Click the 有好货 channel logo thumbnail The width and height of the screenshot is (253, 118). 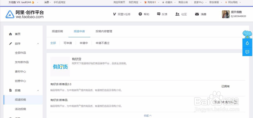tap(60, 66)
